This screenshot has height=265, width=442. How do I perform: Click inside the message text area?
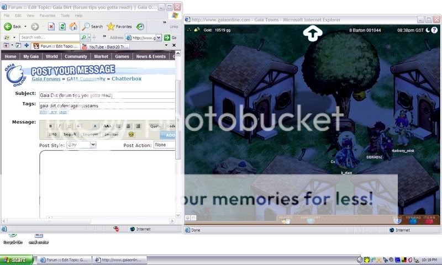coord(107,184)
